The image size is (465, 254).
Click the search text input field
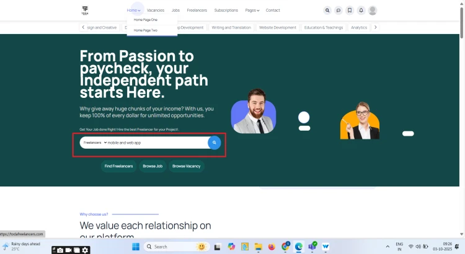(x=155, y=142)
